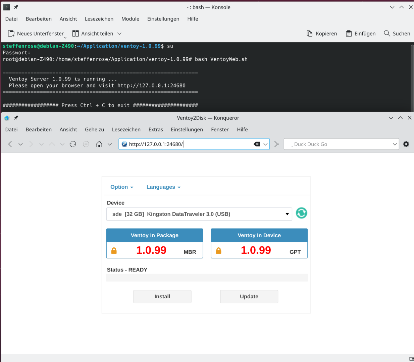Open the Option dropdown menu
Viewport: 414px width, 362px height.
coord(122,187)
